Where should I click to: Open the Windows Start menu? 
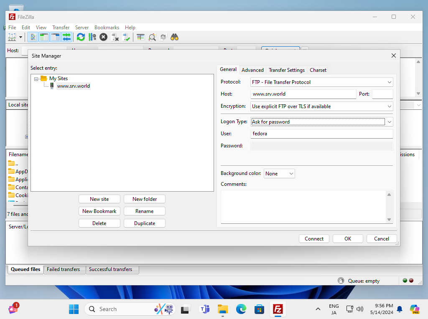pos(74,309)
